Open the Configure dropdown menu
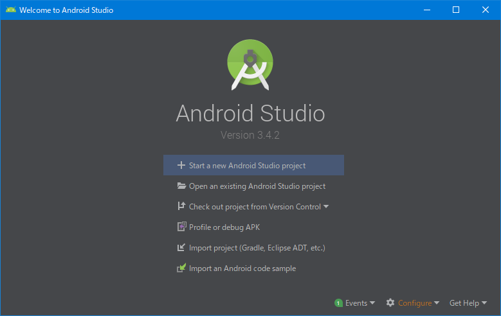This screenshot has height=316, width=501. click(x=412, y=303)
